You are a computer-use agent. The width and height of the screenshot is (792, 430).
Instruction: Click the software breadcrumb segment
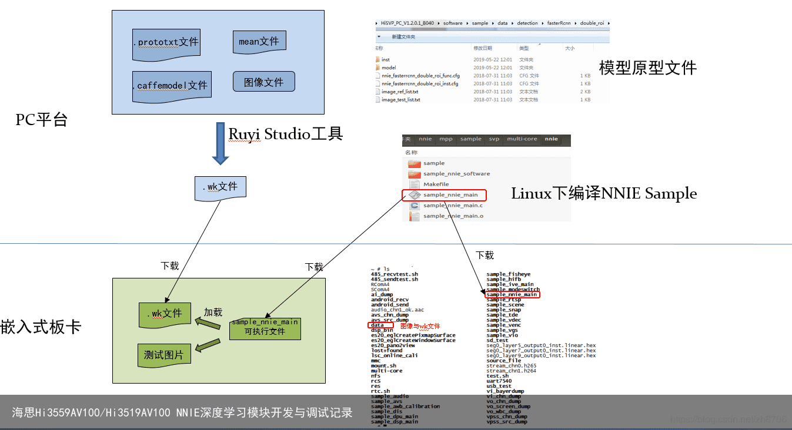point(453,23)
